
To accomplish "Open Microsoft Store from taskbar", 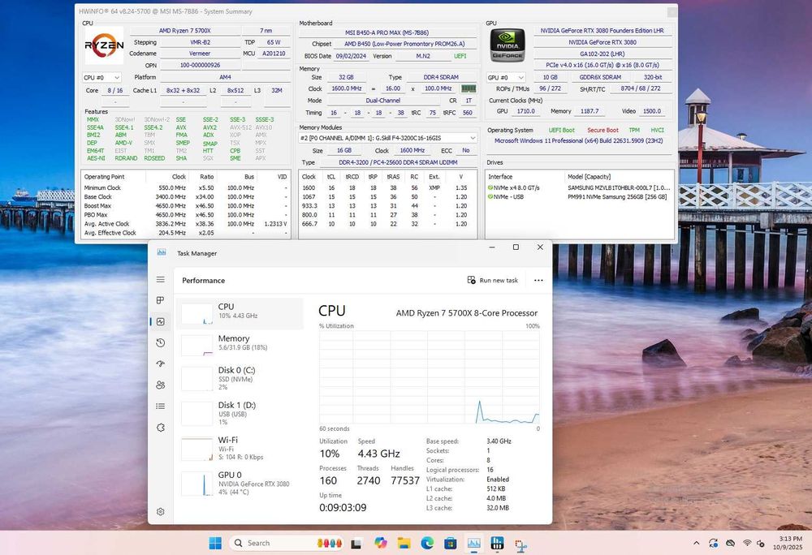I will coord(451,543).
